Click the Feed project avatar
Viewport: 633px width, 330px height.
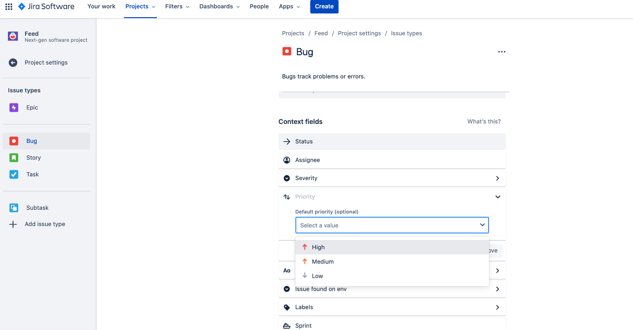point(13,36)
